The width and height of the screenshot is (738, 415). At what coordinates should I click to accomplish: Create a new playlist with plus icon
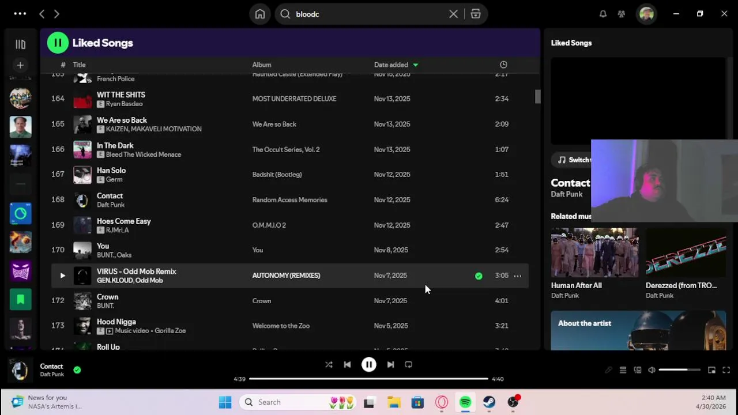click(20, 65)
